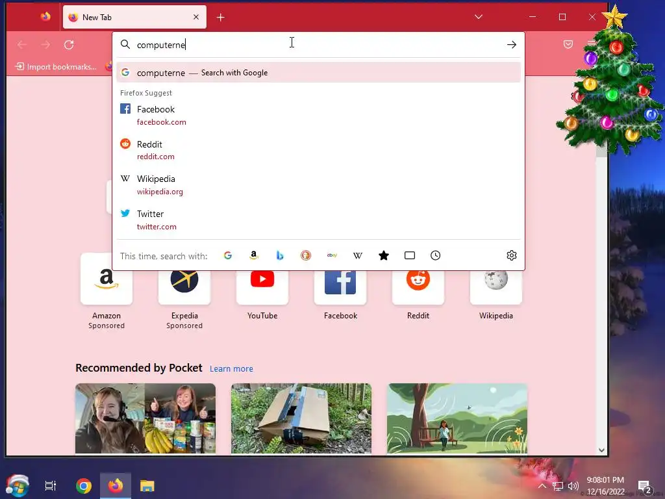This screenshot has height=499, width=665.
Task: Open Pocket story with cardboard box
Action: pos(301,418)
